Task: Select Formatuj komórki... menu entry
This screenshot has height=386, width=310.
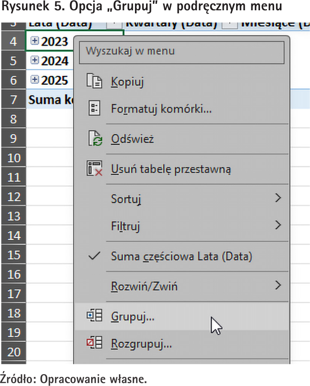Action: [161, 109]
